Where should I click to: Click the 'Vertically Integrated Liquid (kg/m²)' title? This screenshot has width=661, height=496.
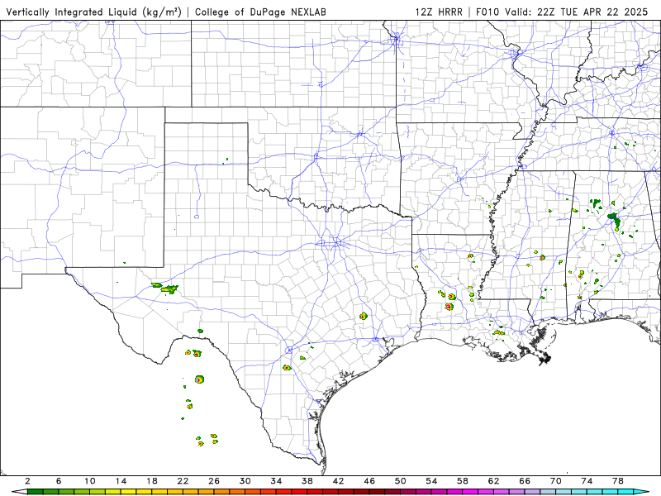coord(93,12)
